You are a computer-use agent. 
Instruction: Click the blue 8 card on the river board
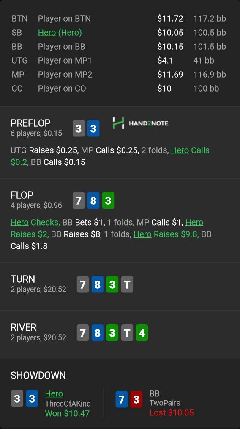[98, 333]
